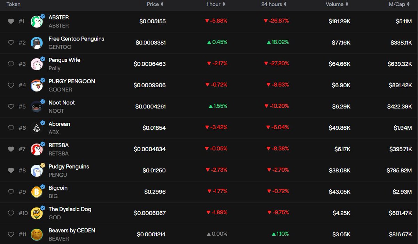Click the RETSBA red penguin icon
This screenshot has width=418, height=244.
tap(37, 149)
